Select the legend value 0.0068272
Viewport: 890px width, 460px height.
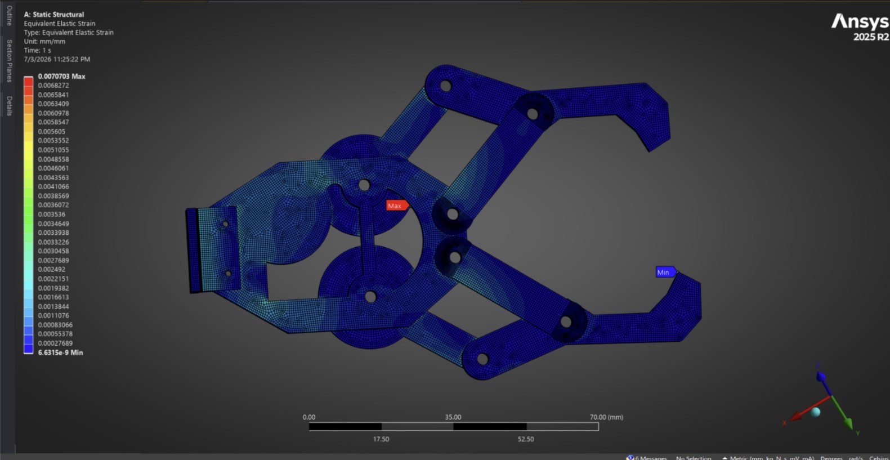coord(53,86)
